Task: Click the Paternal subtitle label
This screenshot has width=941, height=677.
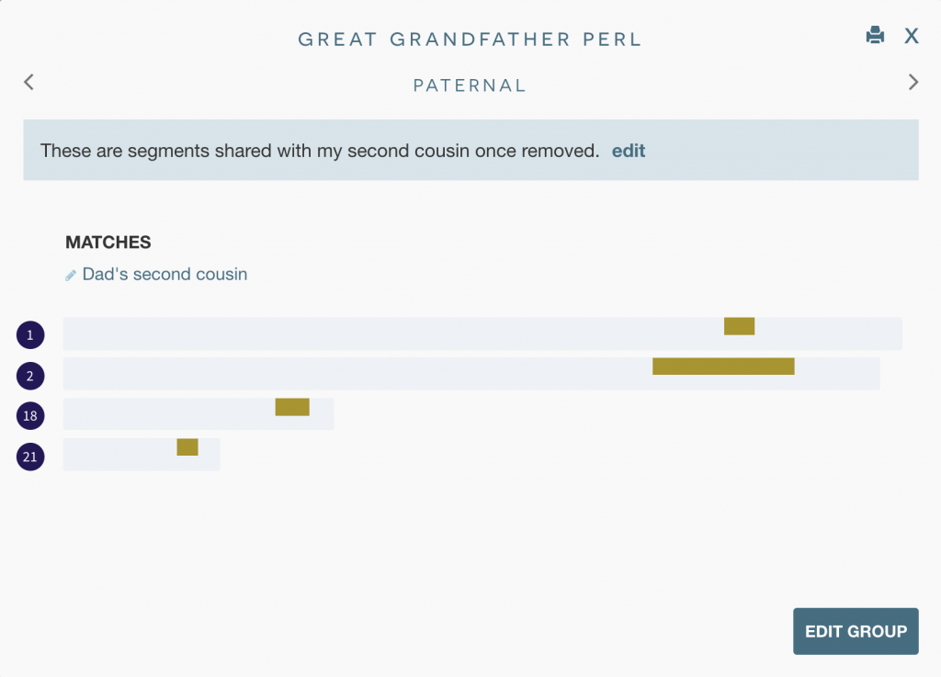Action: point(470,85)
